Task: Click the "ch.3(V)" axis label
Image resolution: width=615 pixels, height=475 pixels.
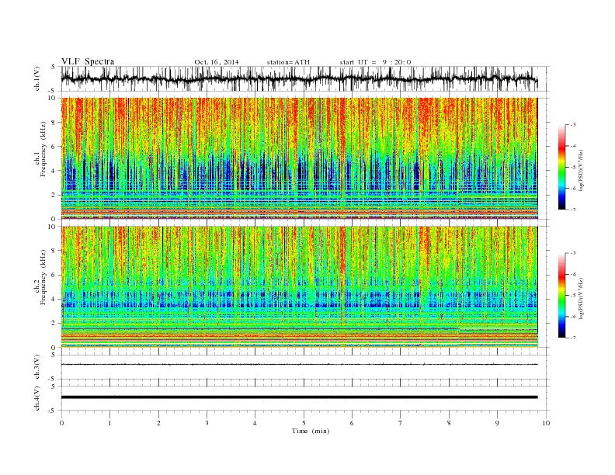Action: coord(37,368)
